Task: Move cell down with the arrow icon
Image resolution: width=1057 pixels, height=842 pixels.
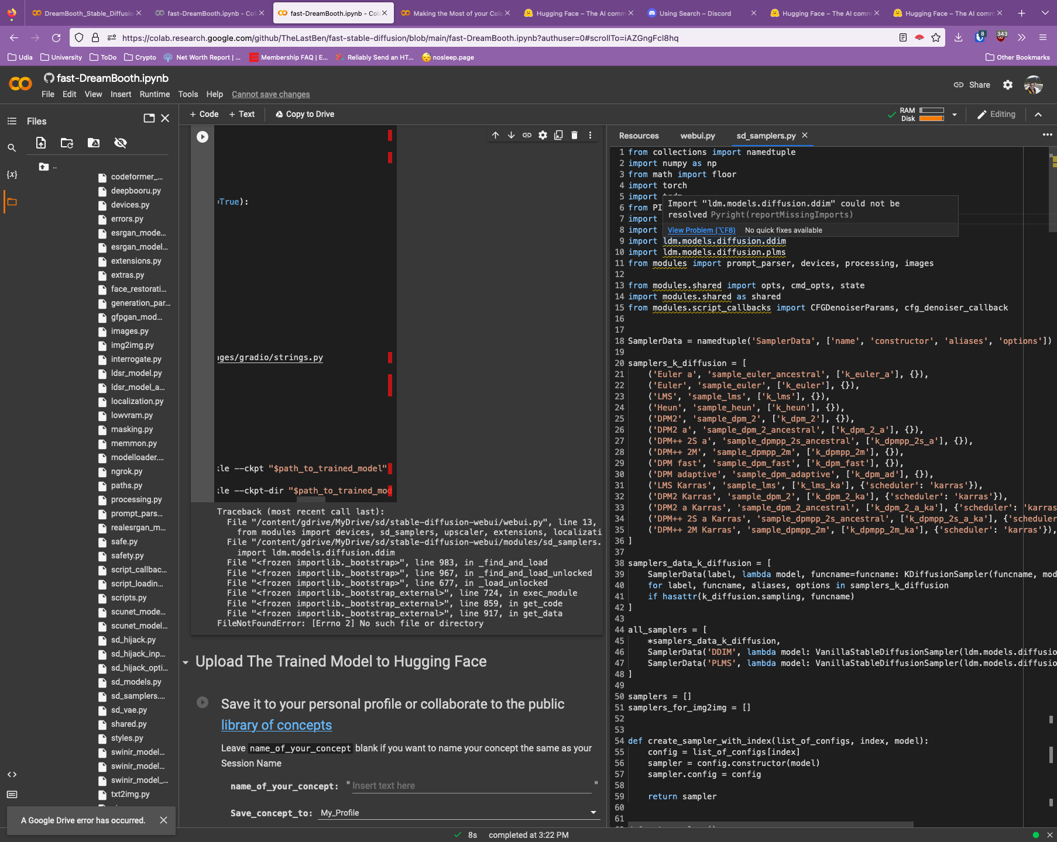Action: [x=512, y=135]
